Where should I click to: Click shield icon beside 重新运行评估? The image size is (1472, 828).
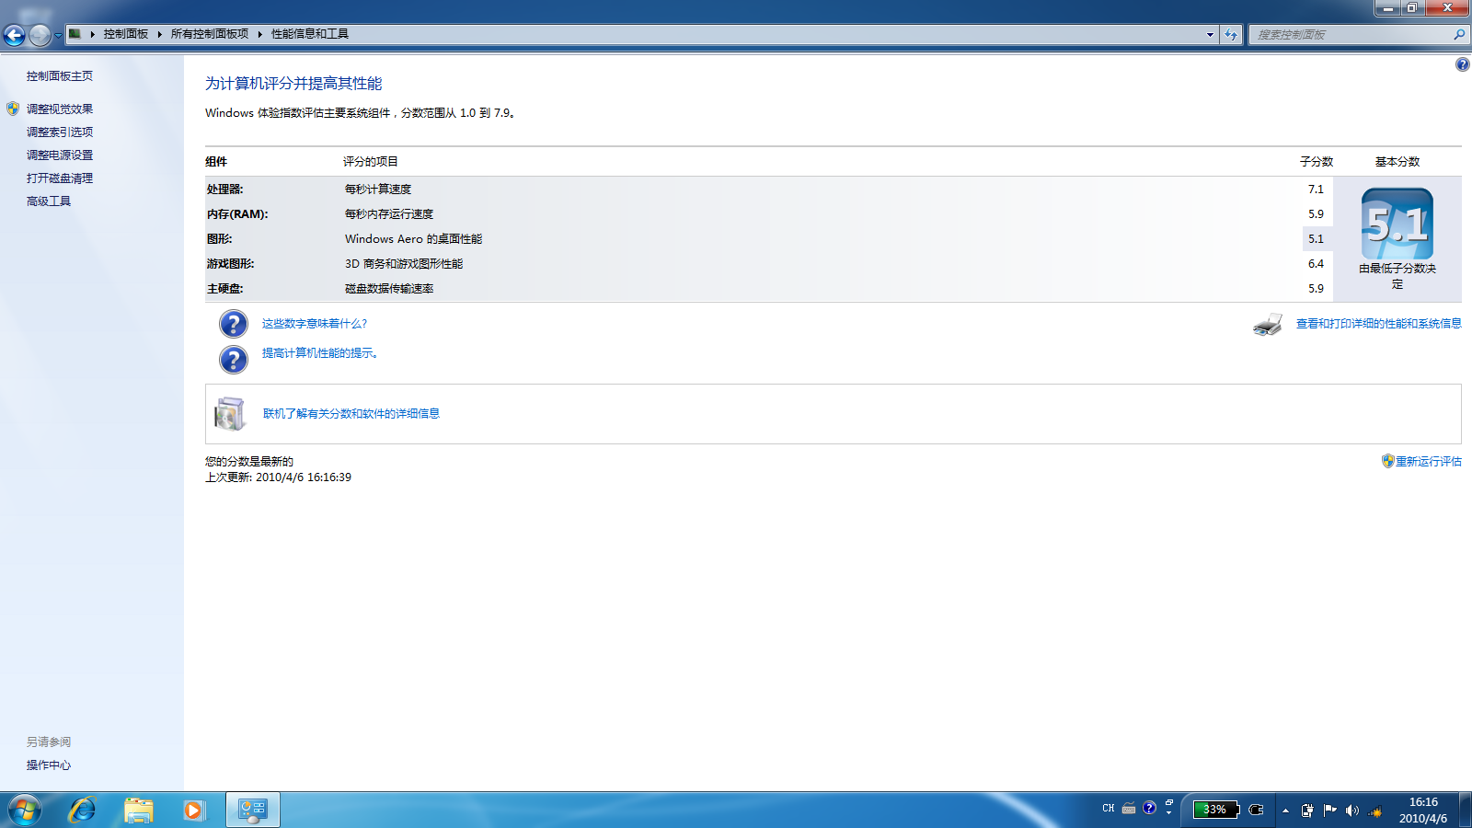point(1388,461)
